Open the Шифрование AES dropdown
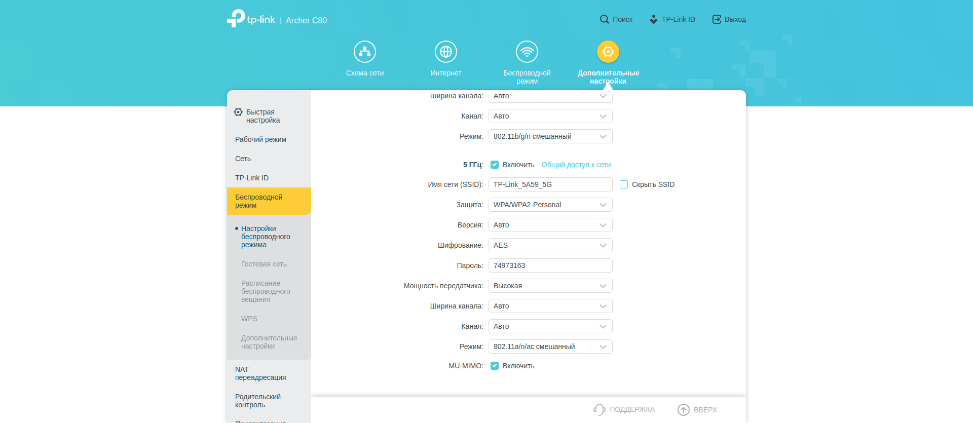The width and height of the screenshot is (973, 423). pyautogui.click(x=550, y=245)
